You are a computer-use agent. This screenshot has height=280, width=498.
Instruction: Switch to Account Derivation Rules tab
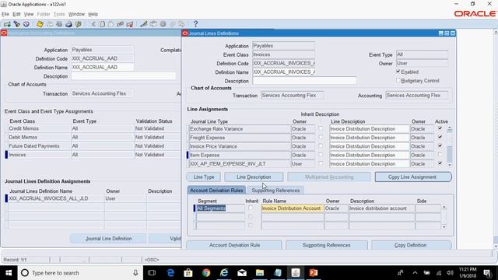point(216,190)
